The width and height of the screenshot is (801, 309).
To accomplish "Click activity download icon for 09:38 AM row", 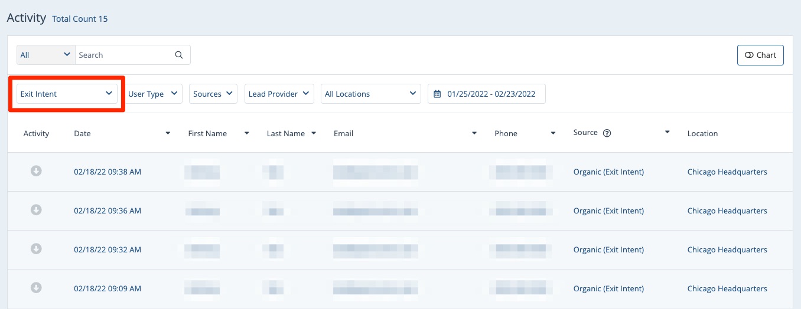I will (x=36, y=171).
